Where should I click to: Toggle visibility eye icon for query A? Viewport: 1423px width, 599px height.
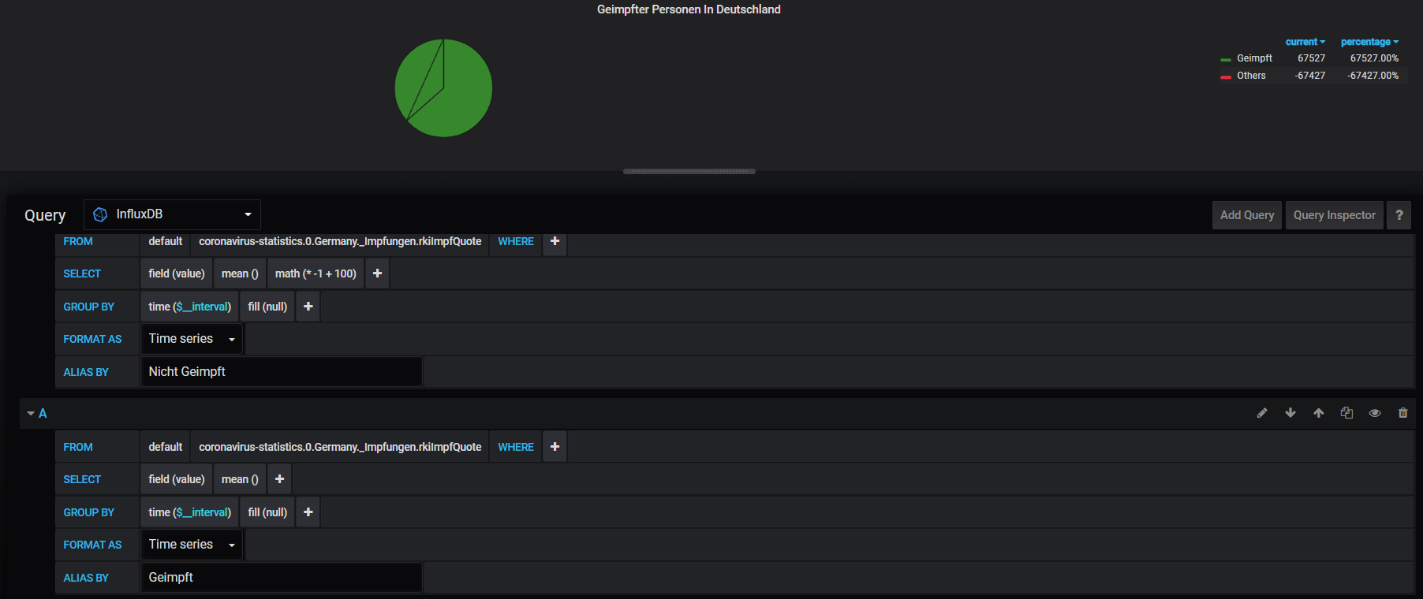(x=1375, y=413)
